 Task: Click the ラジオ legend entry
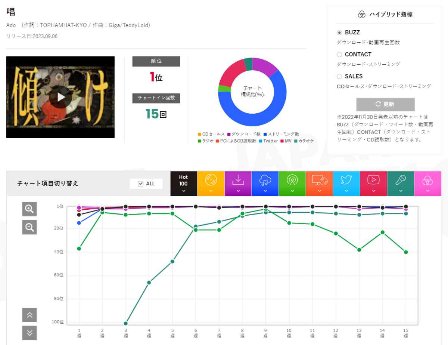206,141
